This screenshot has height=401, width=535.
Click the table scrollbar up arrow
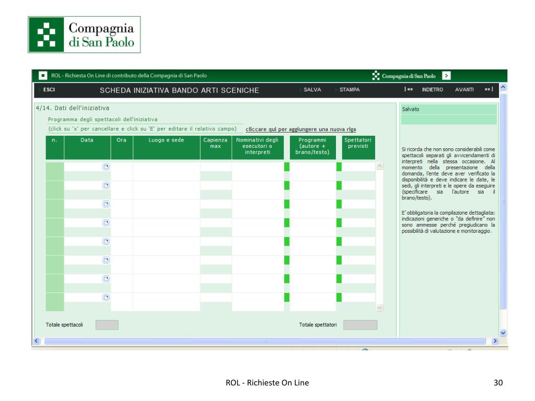coord(379,166)
